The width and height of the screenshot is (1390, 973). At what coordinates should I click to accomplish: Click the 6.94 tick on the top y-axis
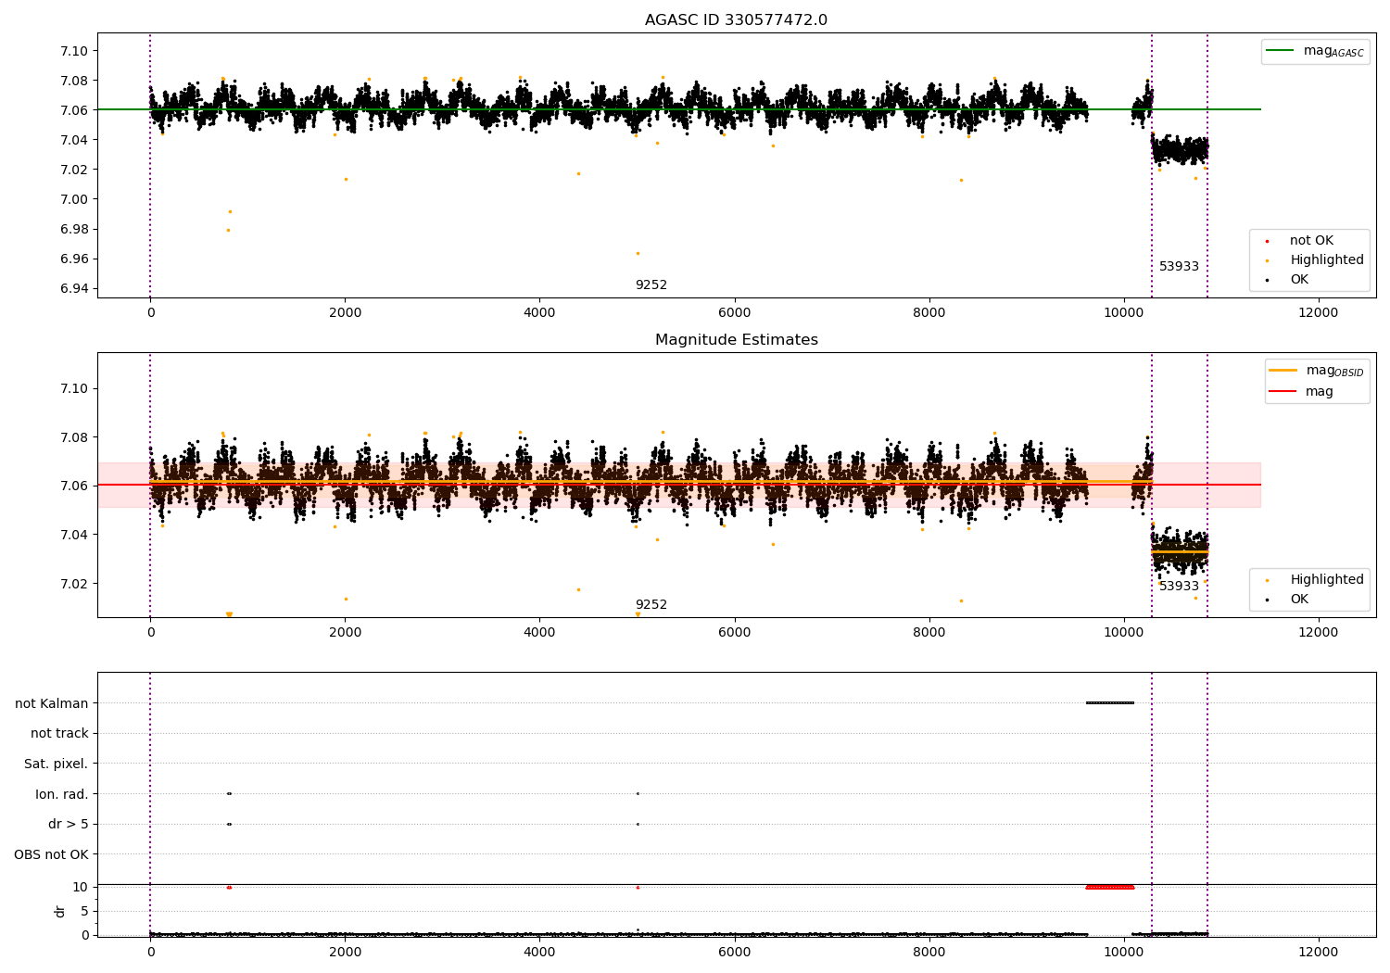coord(74,289)
